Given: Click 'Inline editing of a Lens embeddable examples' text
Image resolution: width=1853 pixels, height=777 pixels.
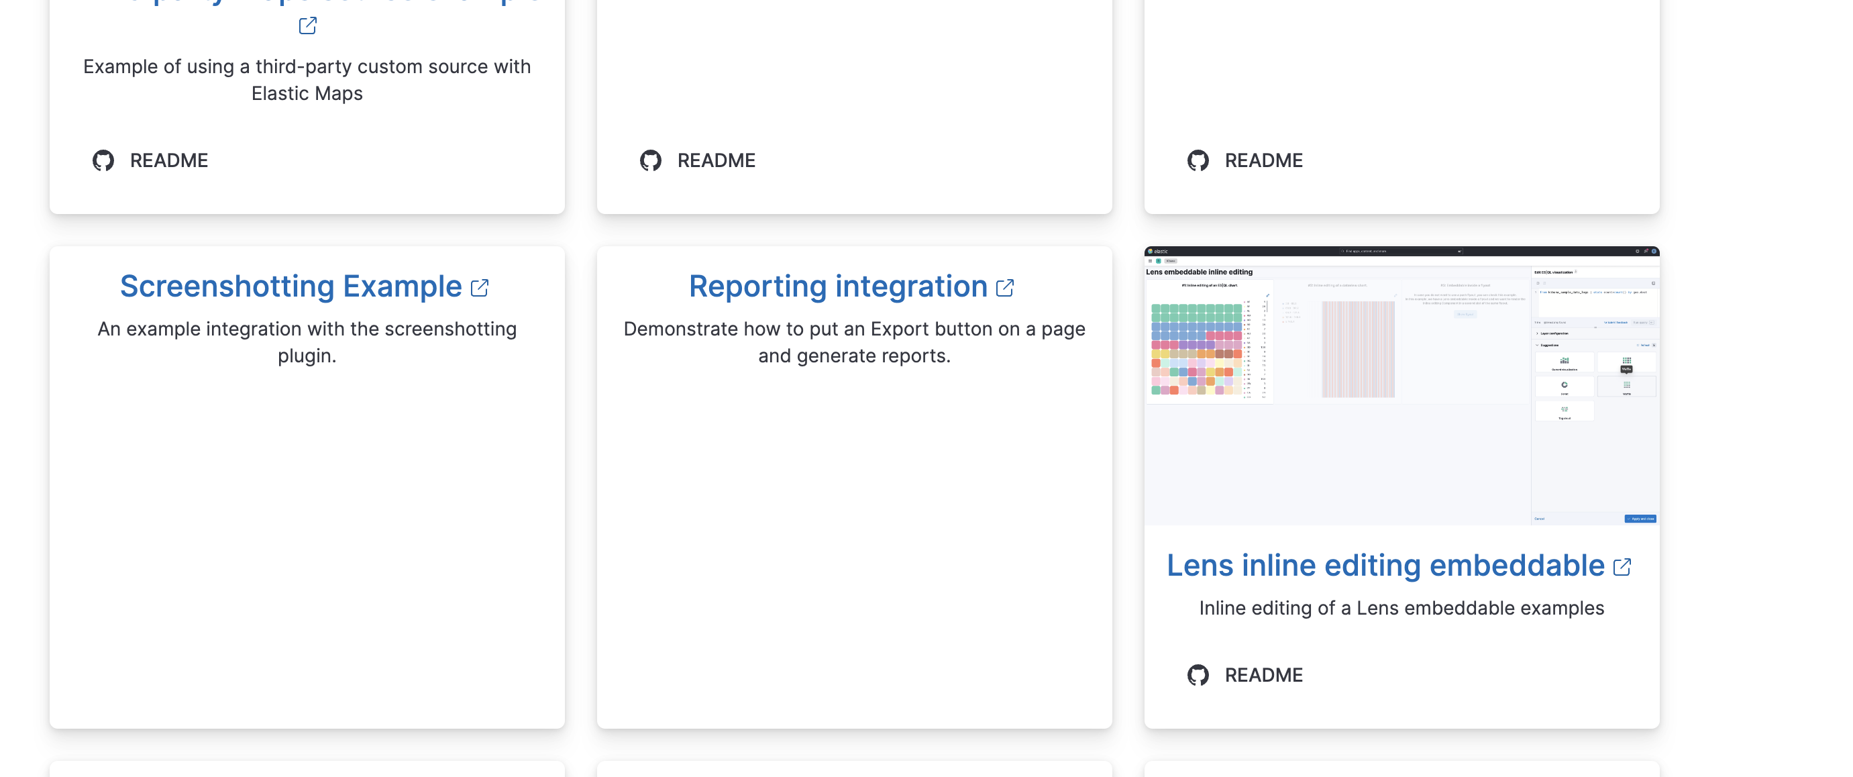Looking at the screenshot, I should [x=1401, y=608].
